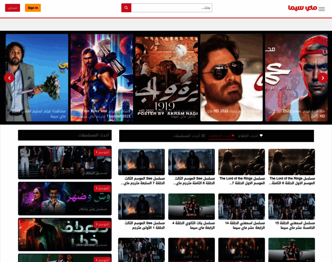Screen dimensions: 332x262
Task: Click the heart icon beside أحدث الأفلام
Action: (x=261, y=135)
